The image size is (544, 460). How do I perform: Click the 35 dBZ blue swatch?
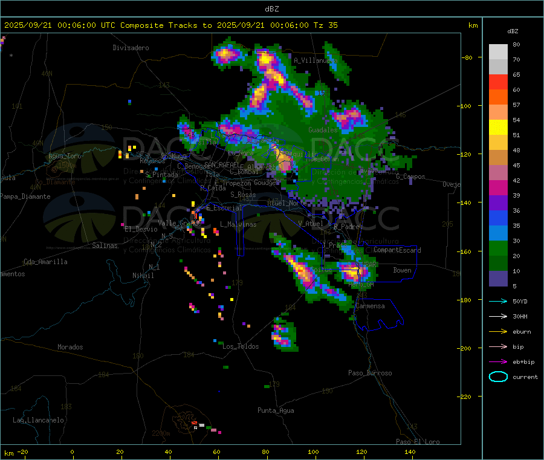(498, 218)
